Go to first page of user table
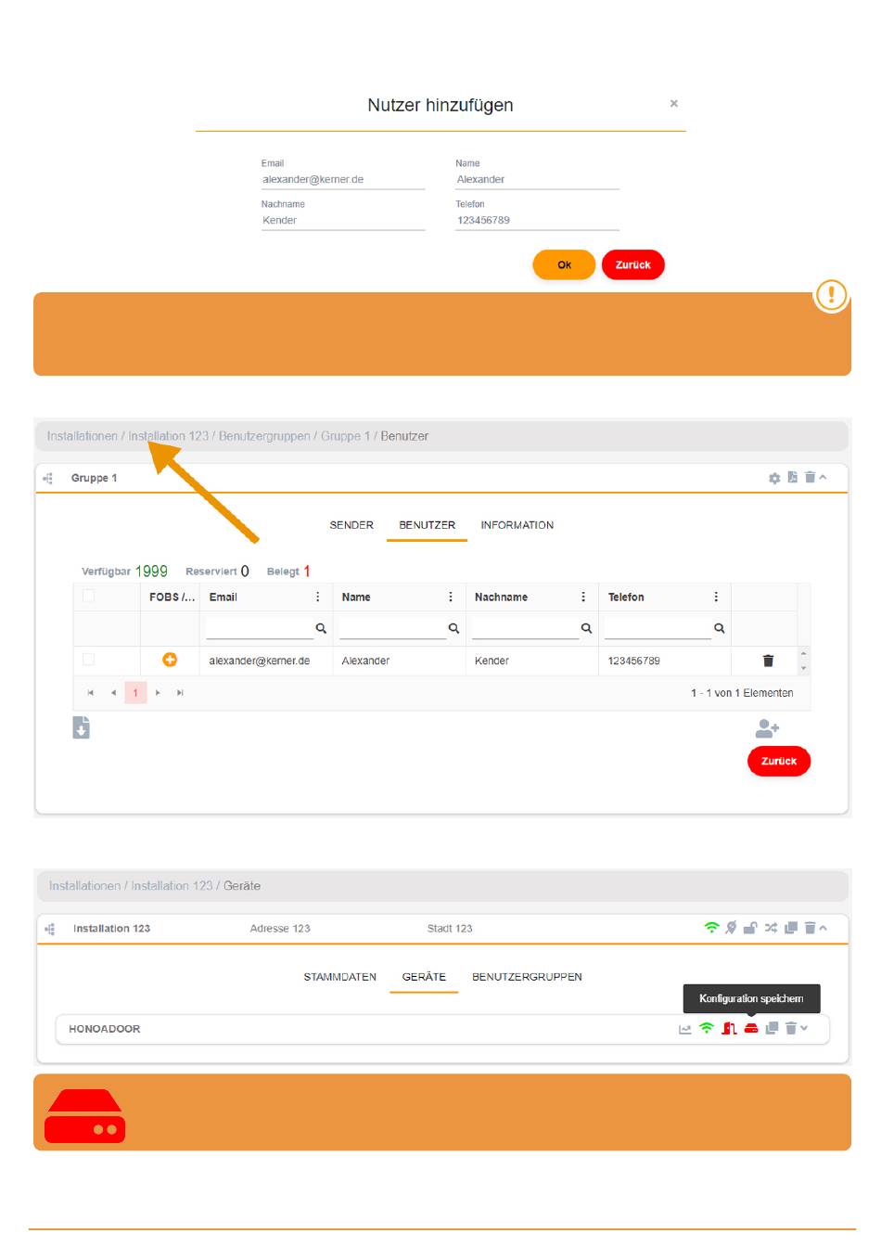 tap(90, 693)
